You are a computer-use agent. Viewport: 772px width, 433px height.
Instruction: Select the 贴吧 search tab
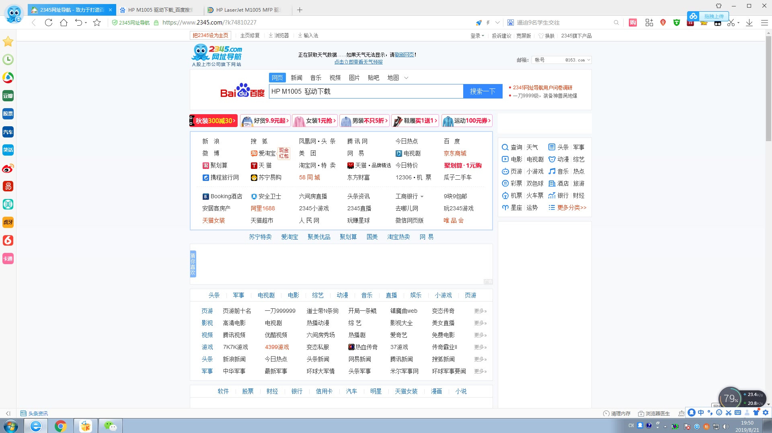pos(374,78)
